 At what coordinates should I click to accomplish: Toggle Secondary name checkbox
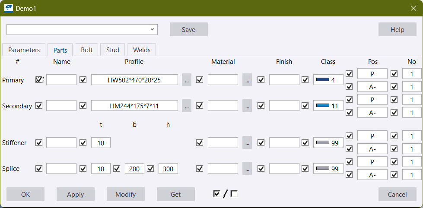click(x=39, y=106)
